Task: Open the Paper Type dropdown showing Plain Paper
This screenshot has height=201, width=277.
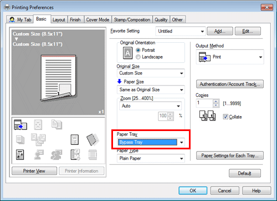Action: coord(151,158)
